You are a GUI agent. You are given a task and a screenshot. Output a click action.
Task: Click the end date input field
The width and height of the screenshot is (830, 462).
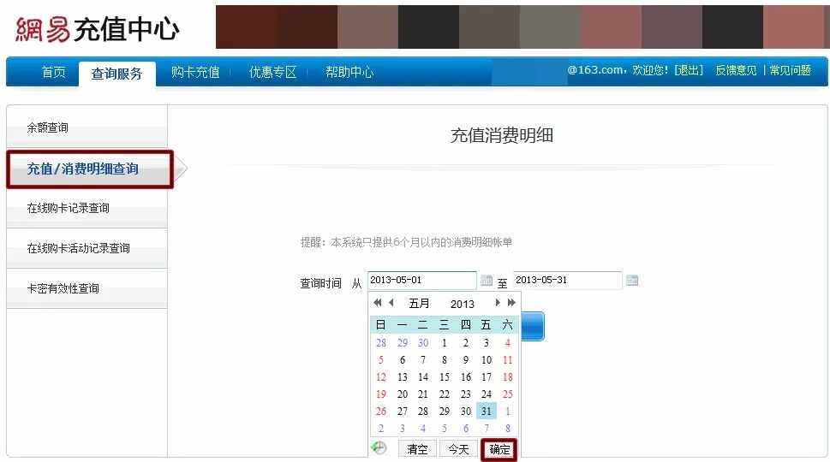[567, 281]
